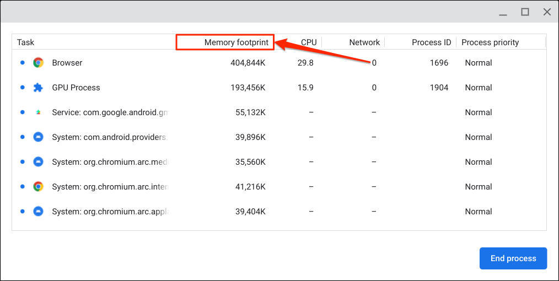Sort by Network column header
This screenshot has height=281, width=559.
(364, 42)
